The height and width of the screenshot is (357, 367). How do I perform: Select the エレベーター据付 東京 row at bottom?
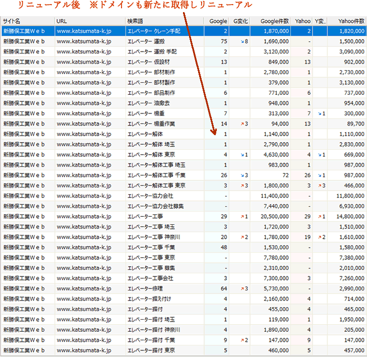click(151, 350)
